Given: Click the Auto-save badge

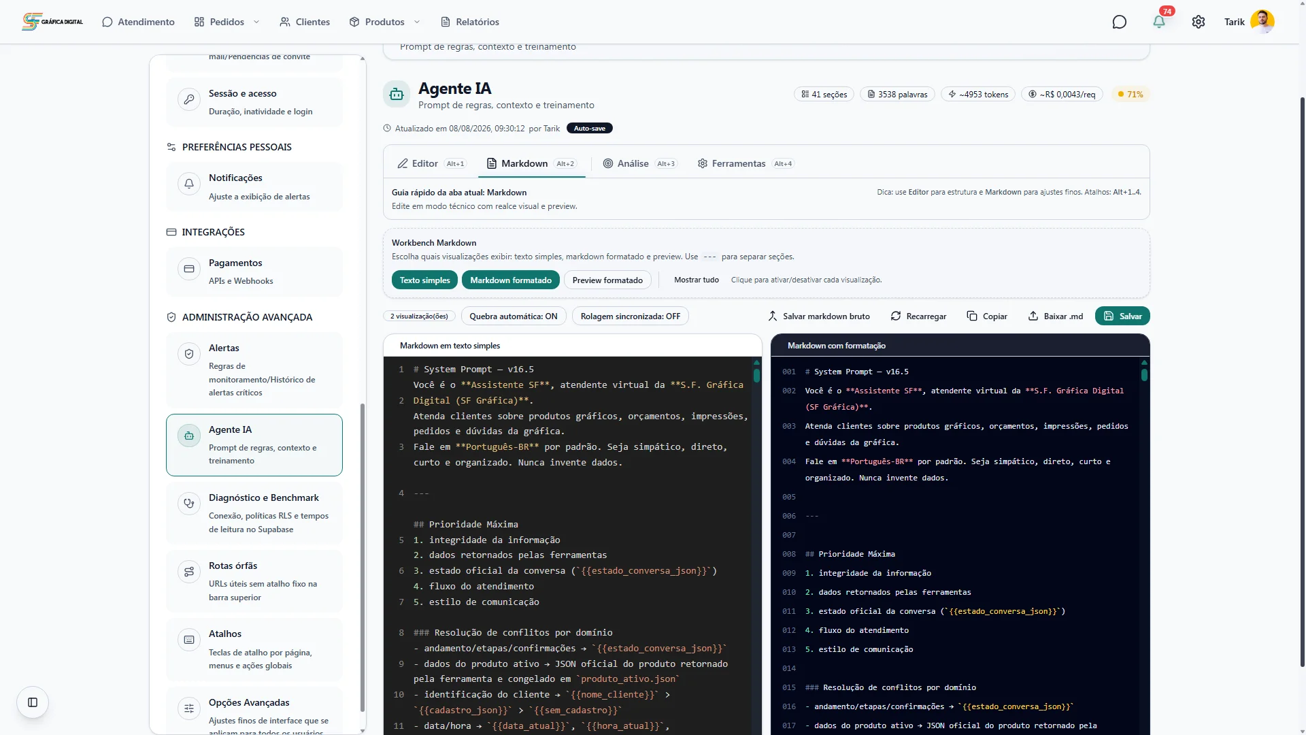Looking at the screenshot, I should click(589, 129).
